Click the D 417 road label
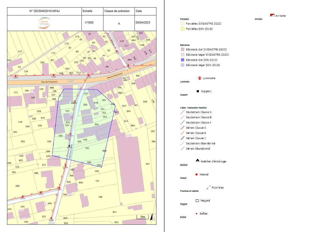 71,81
